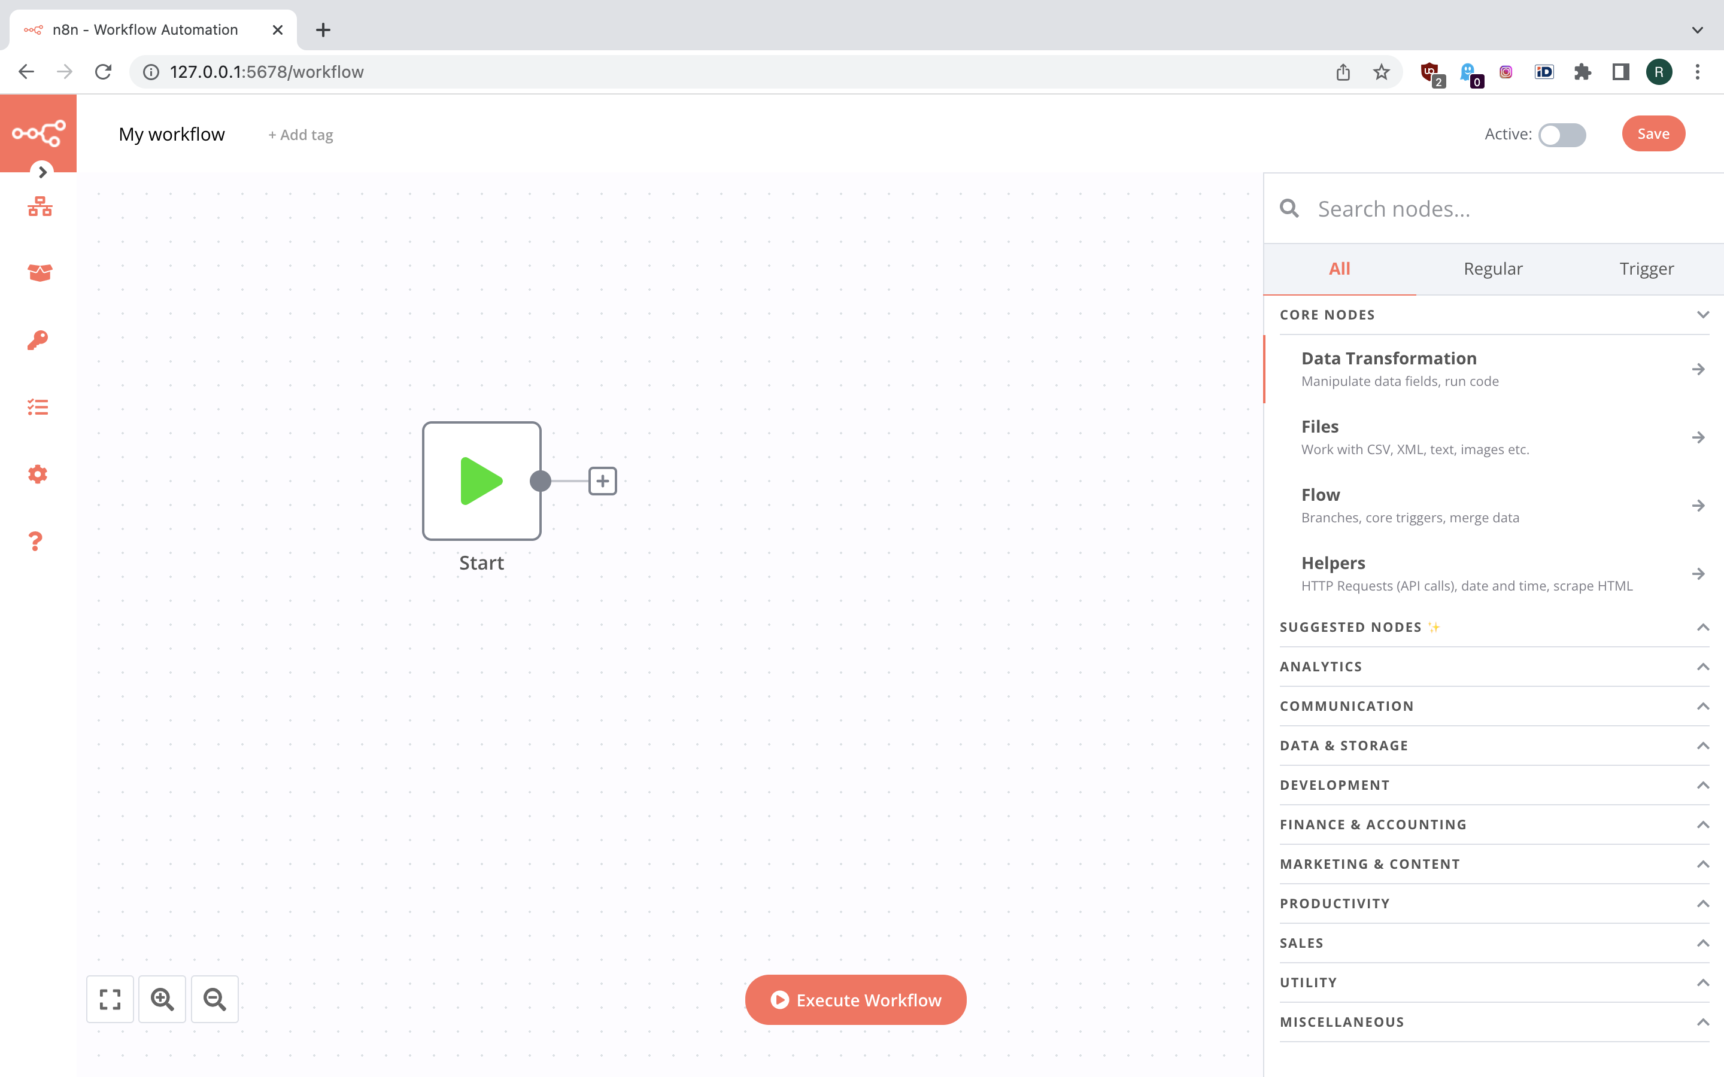Save the workflow
Image resolution: width=1724 pixels, height=1077 pixels.
(x=1653, y=133)
